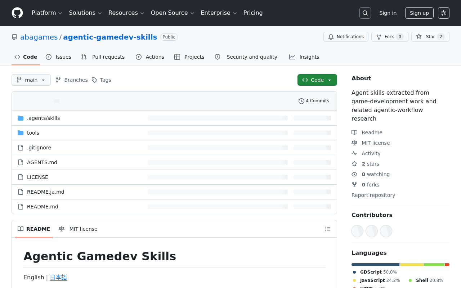The width and height of the screenshot is (461, 288).
Task: Open the README.ja.md file
Action: [x=46, y=192]
